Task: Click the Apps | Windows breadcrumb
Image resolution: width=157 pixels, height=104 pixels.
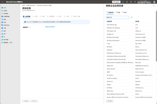Action: point(31,5)
